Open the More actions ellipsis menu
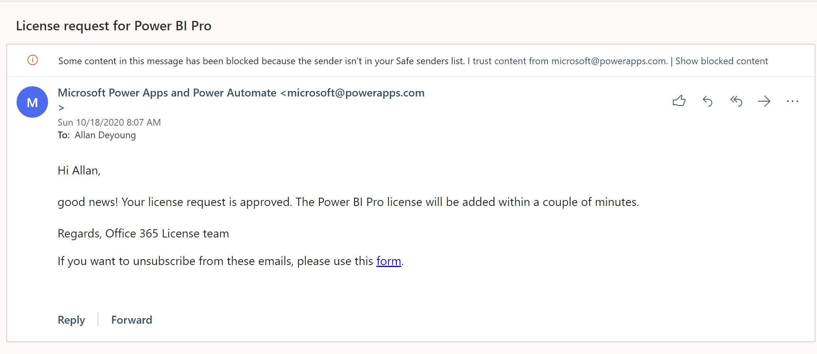 pyautogui.click(x=792, y=102)
